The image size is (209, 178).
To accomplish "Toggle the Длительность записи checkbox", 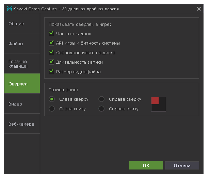I will [x=52, y=62].
